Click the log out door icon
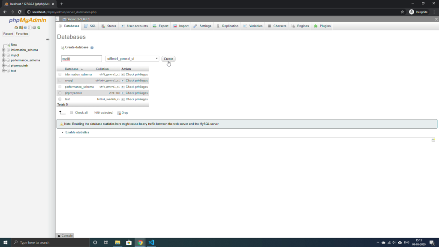 21,27
